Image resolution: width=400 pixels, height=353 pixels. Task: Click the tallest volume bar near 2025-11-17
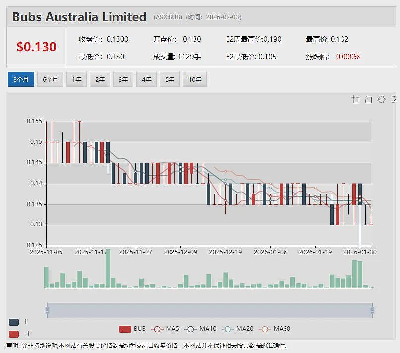[x=108, y=269]
